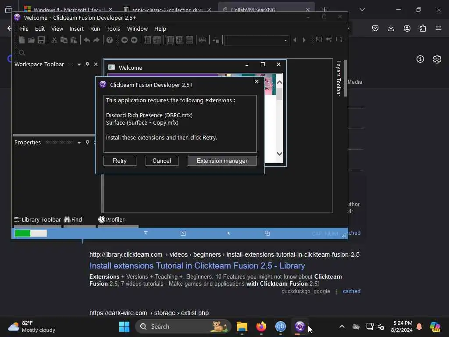Viewport: 449px width, 337px height.
Task: Close the extensions required dialog
Action: pyautogui.click(x=257, y=82)
